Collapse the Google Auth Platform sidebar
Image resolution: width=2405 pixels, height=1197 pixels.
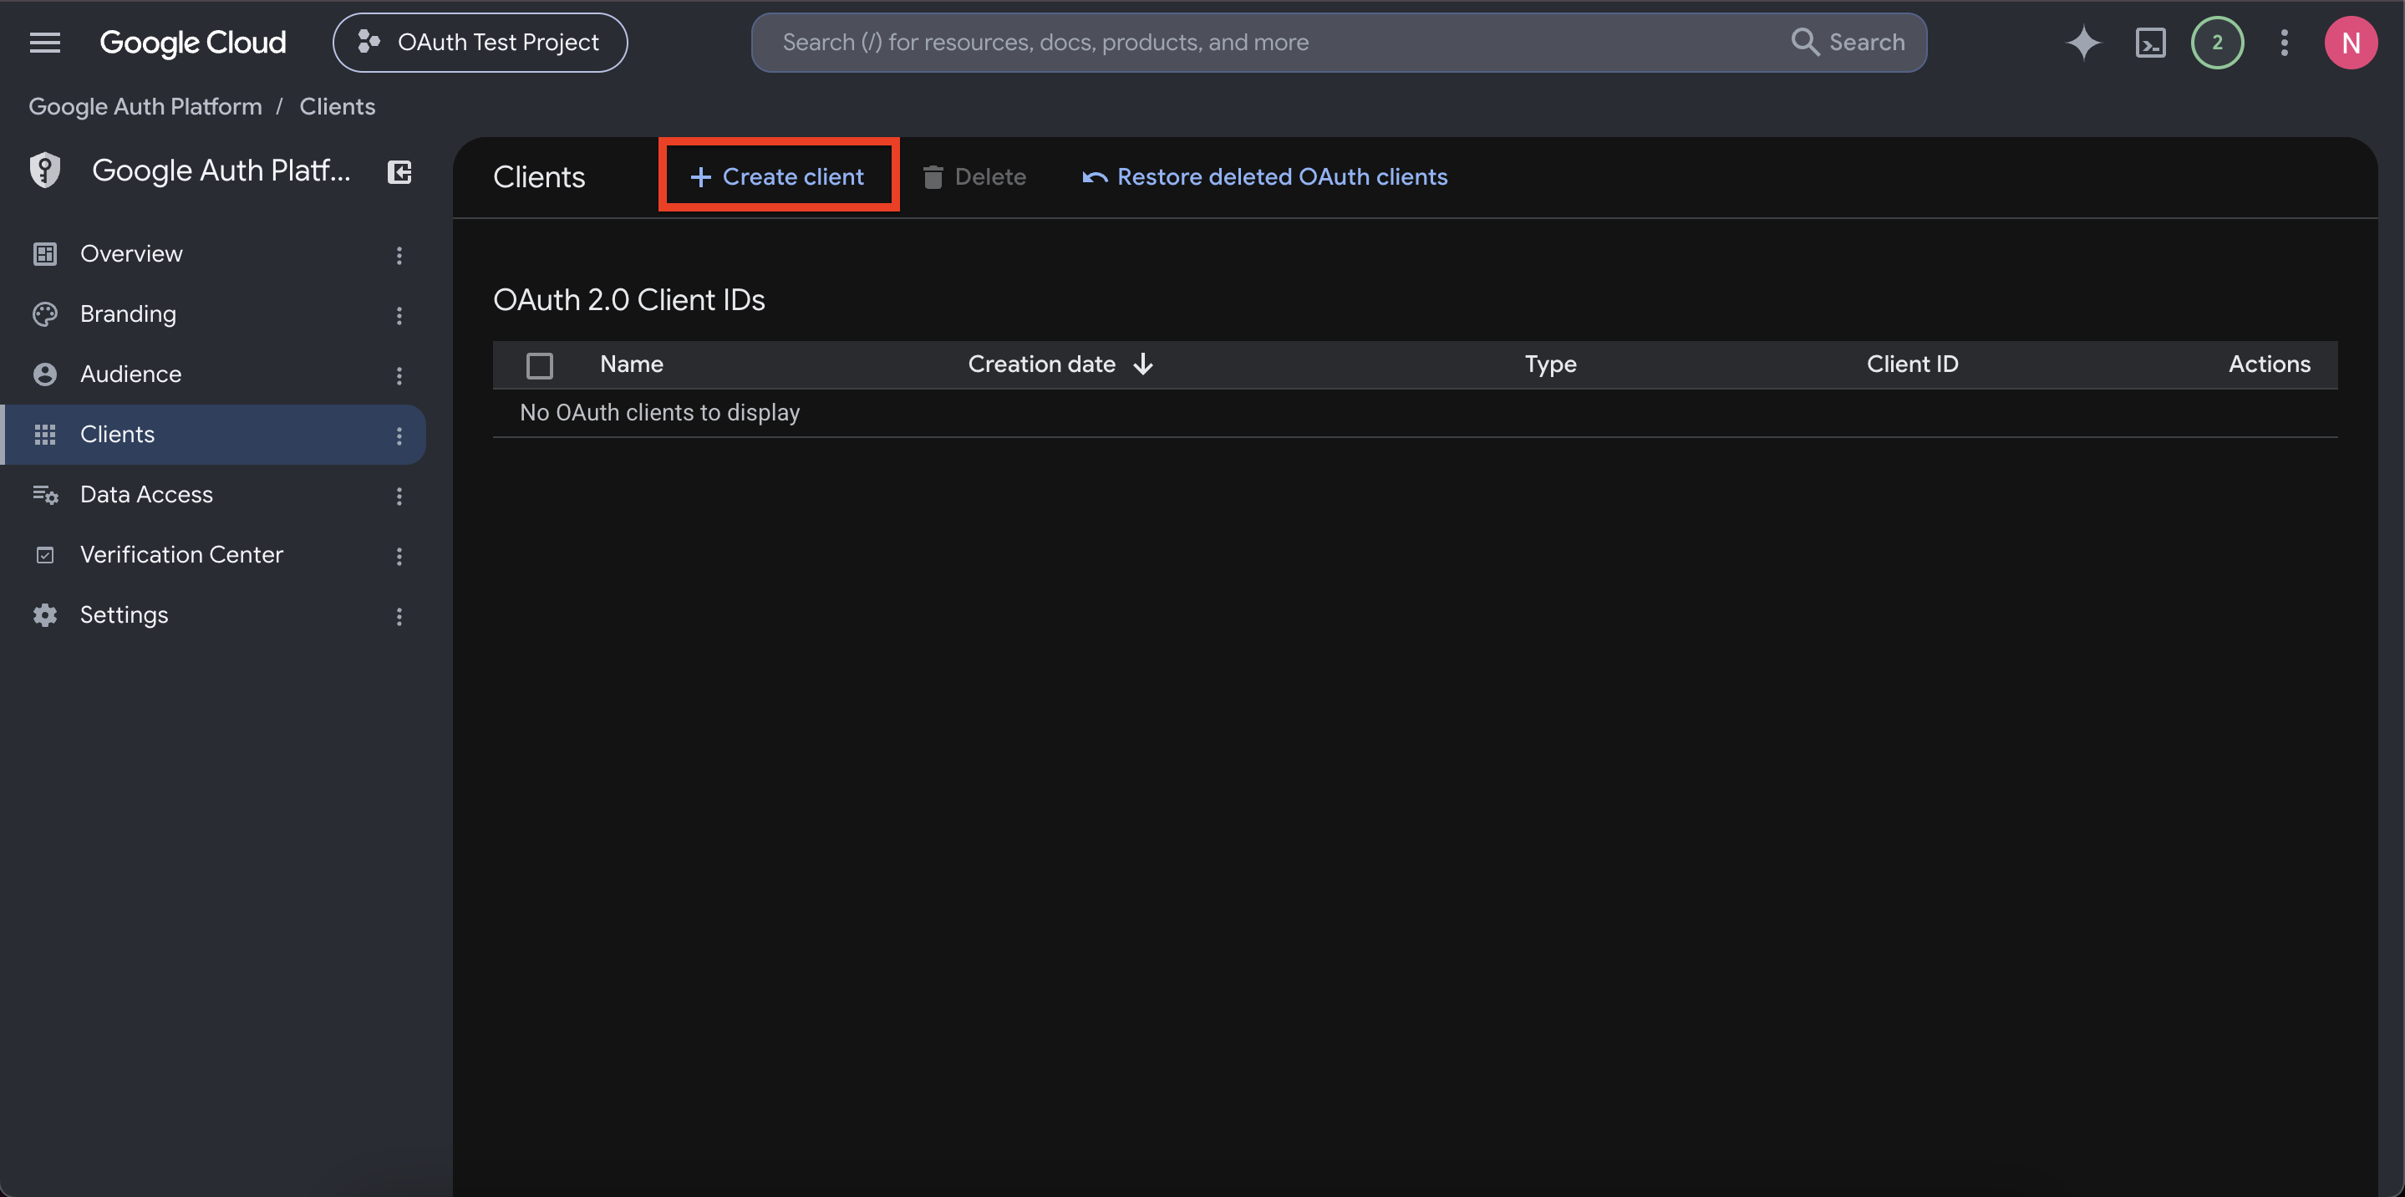tap(399, 171)
